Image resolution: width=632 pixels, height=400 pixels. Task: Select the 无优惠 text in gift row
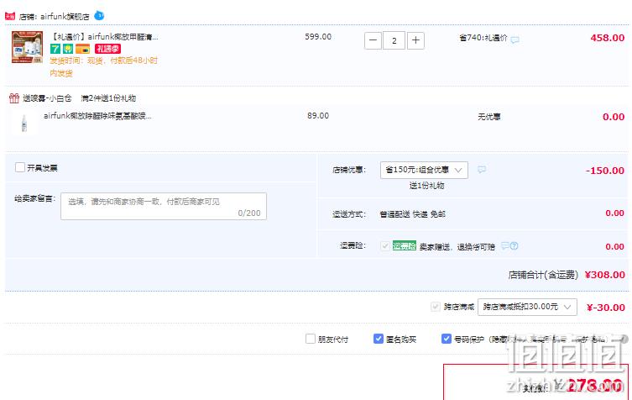[x=489, y=117]
